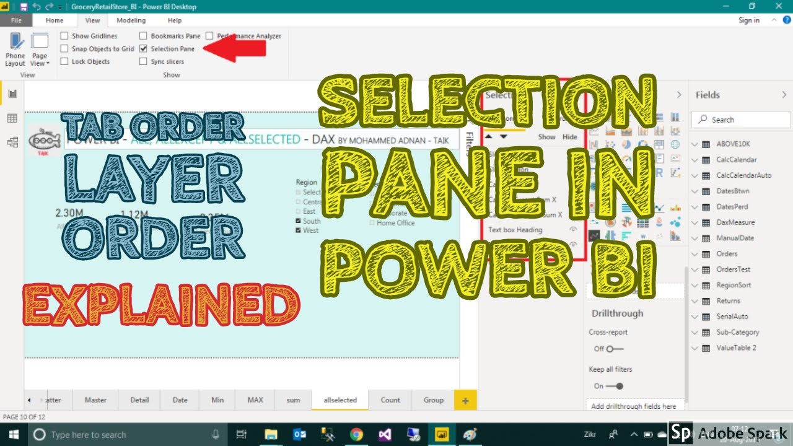
Task: Go to the MAX page tab
Action: click(x=255, y=400)
